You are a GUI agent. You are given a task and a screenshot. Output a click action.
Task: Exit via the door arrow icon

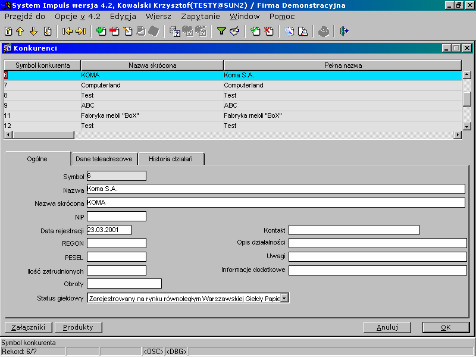(344, 32)
